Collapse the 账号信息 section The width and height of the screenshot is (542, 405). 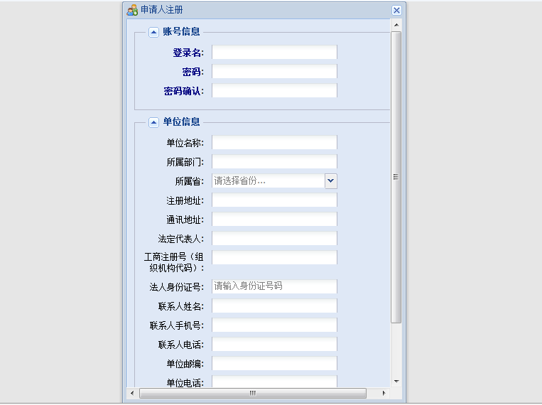click(153, 31)
